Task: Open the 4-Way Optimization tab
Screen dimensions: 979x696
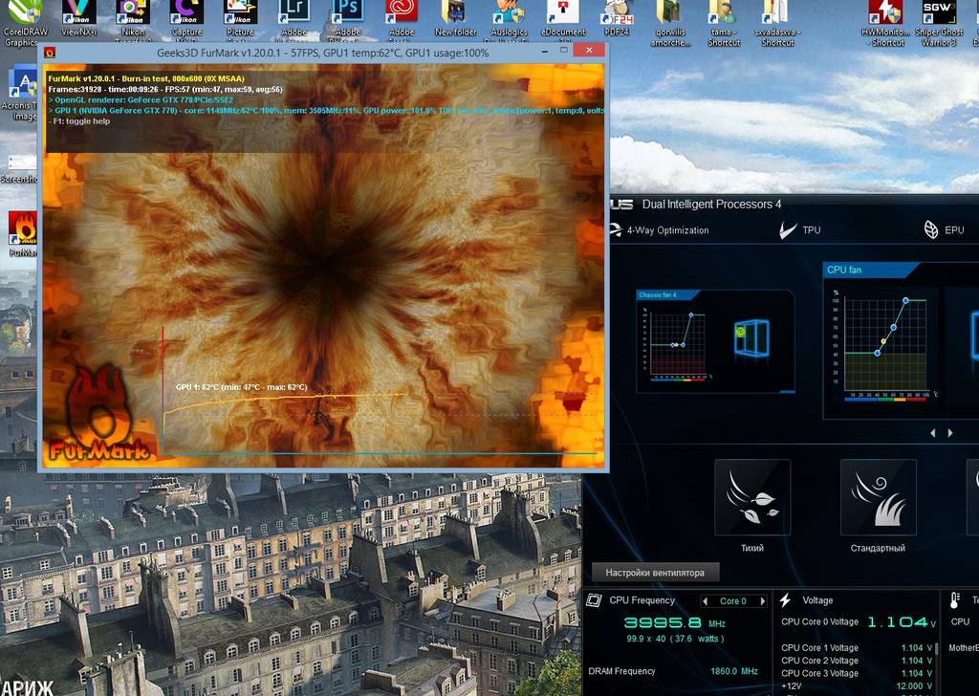Action: tap(660, 230)
